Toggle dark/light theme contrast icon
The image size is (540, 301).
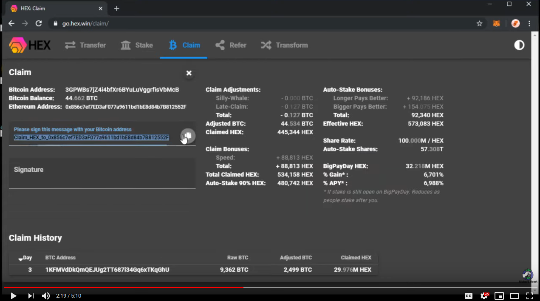519,45
